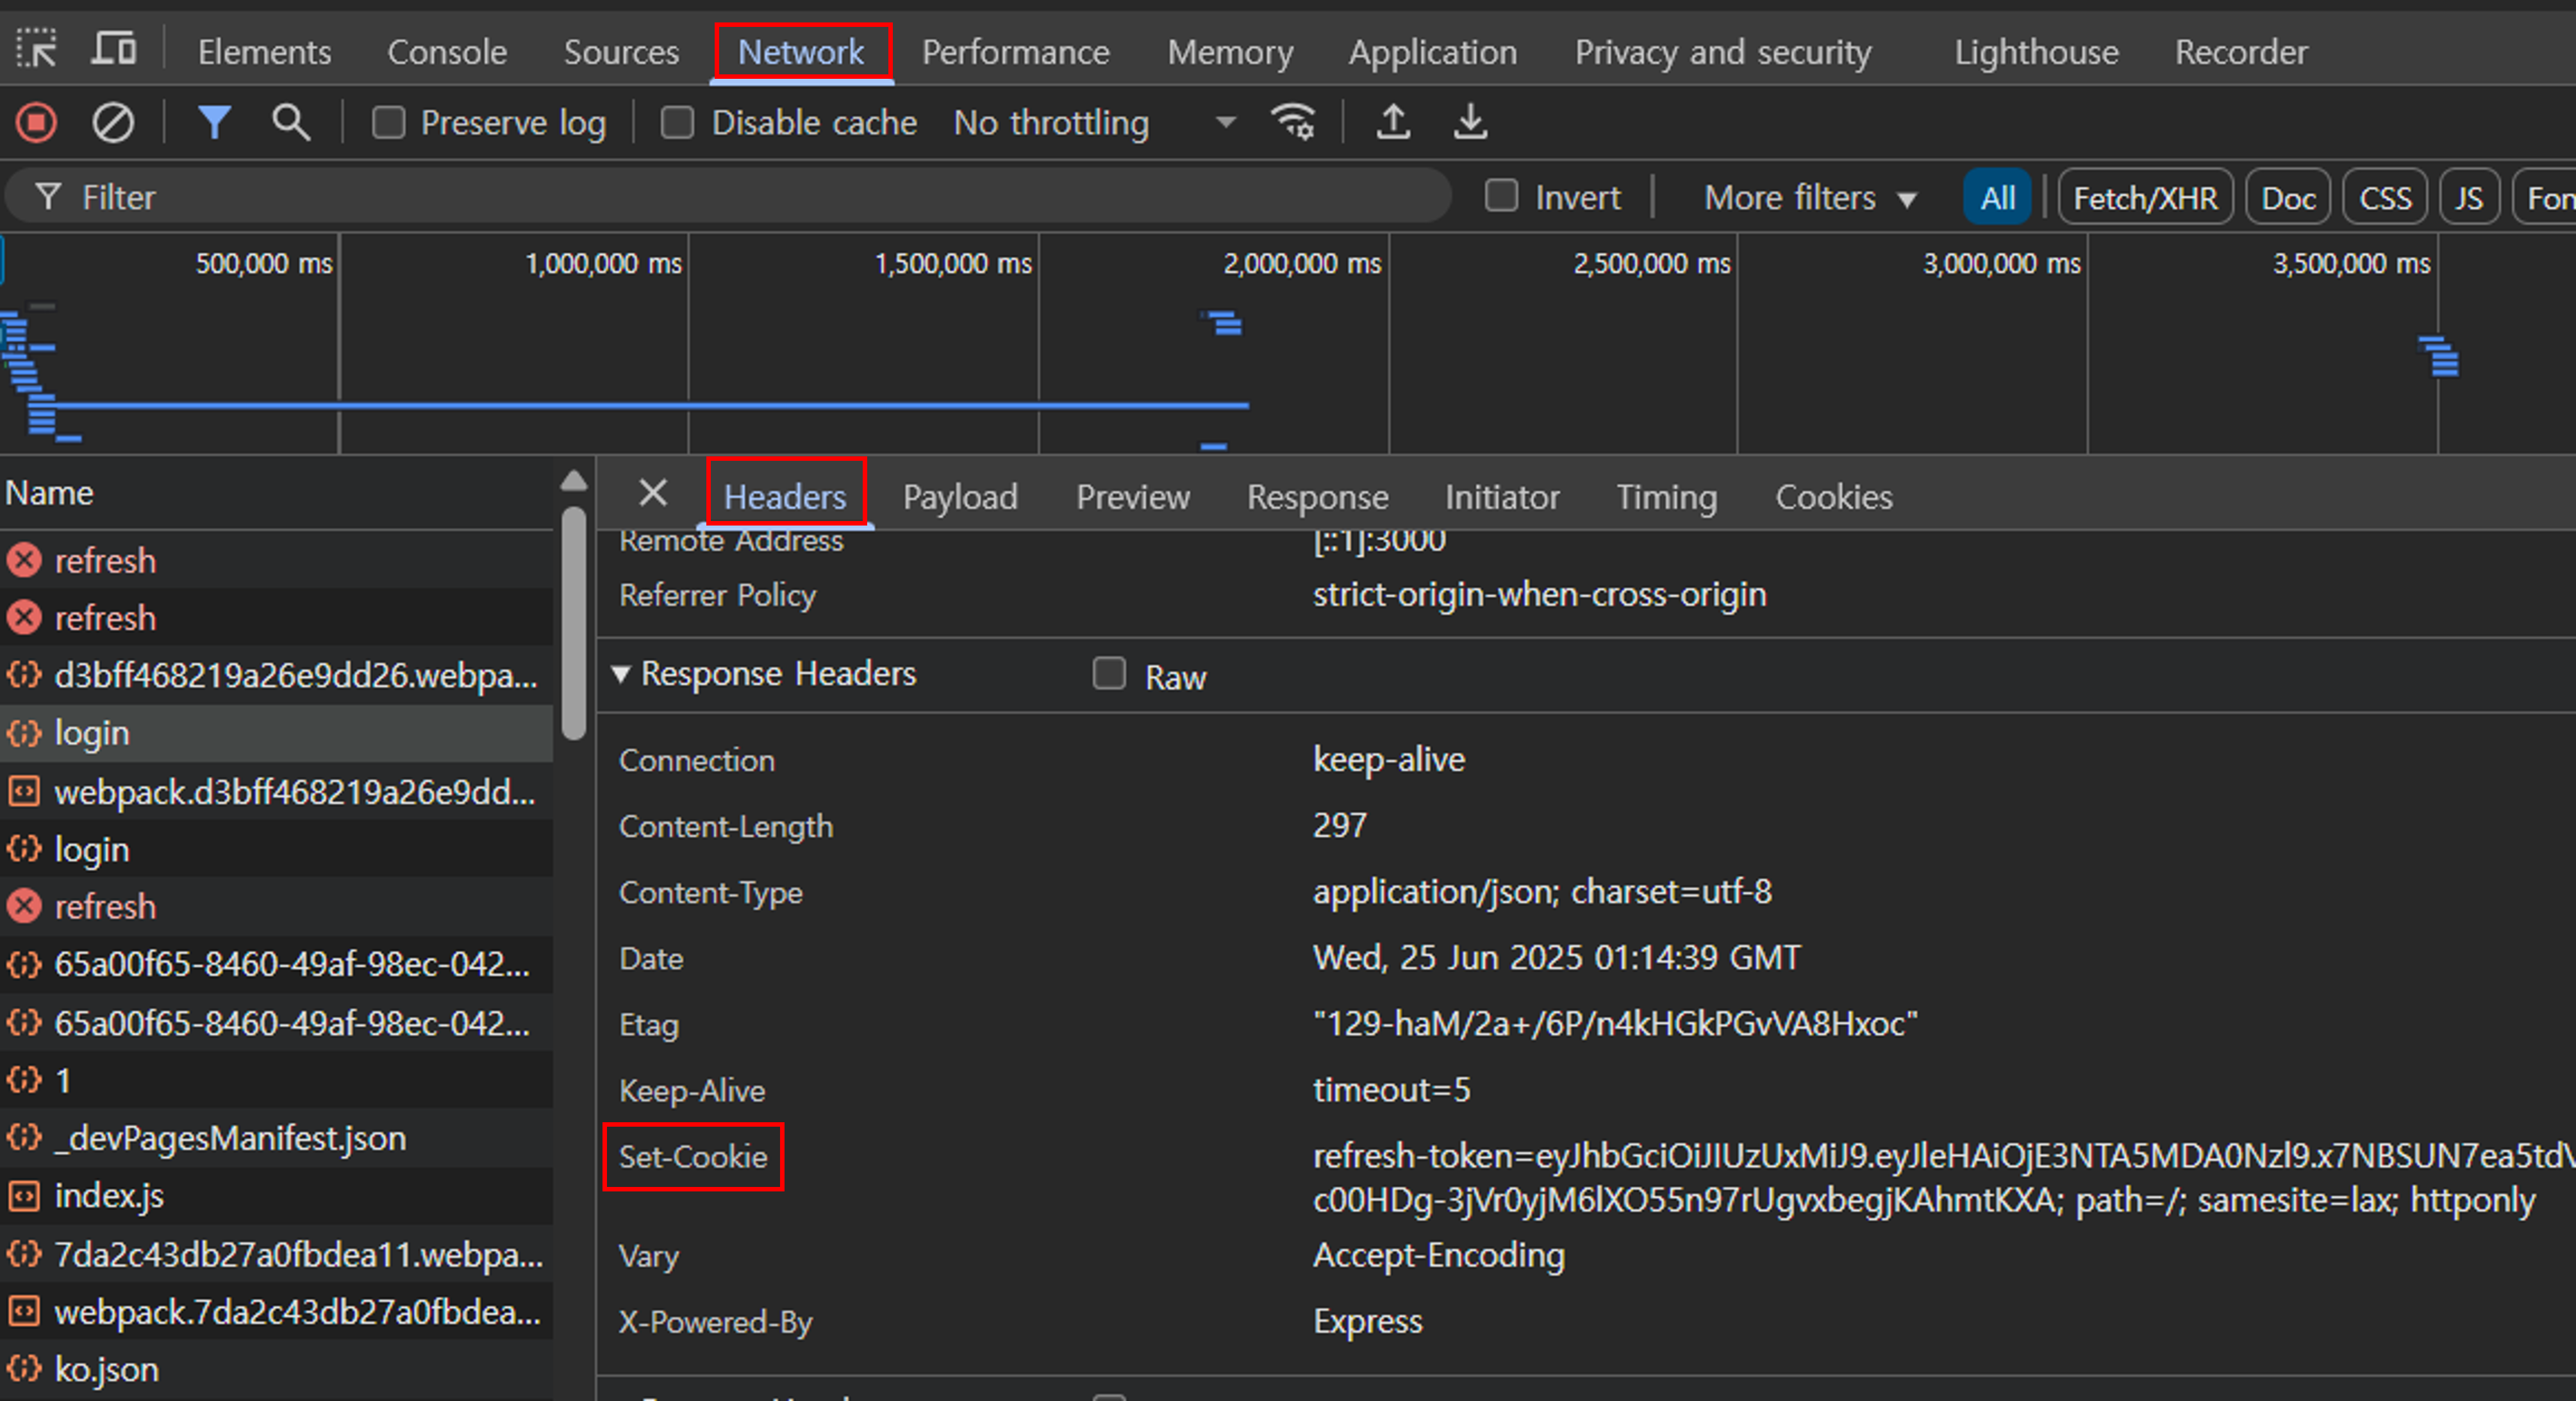This screenshot has height=1401, width=2576.
Task: Enable the Preserve log checkbox
Action: point(388,123)
